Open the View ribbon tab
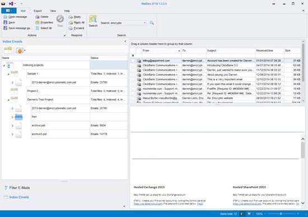Image resolution: width=308 pixels, height=217 pixels. tap(53, 11)
